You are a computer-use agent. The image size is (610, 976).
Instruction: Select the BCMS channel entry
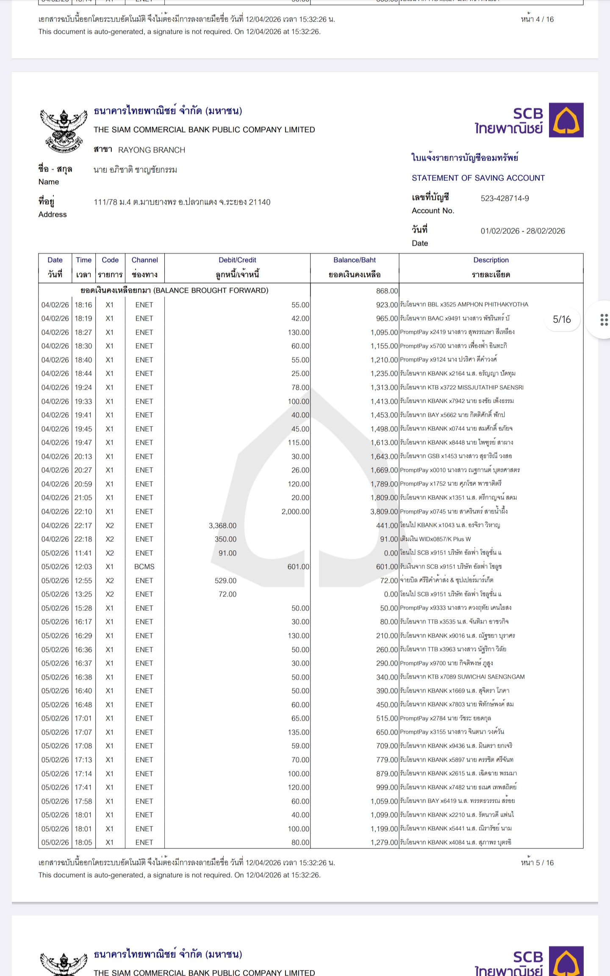[144, 567]
